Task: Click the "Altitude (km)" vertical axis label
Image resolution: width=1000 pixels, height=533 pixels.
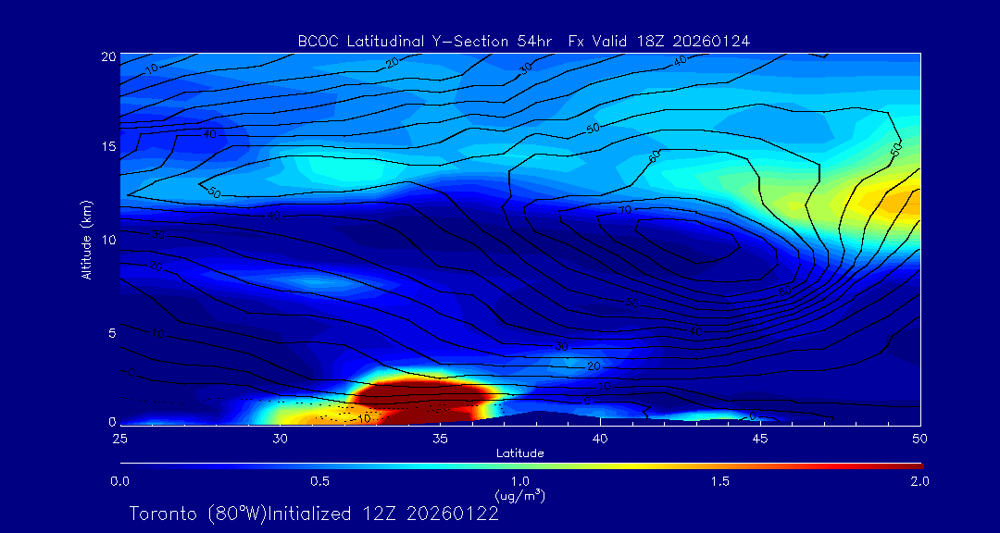Action: pyautogui.click(x=86, y=240)
